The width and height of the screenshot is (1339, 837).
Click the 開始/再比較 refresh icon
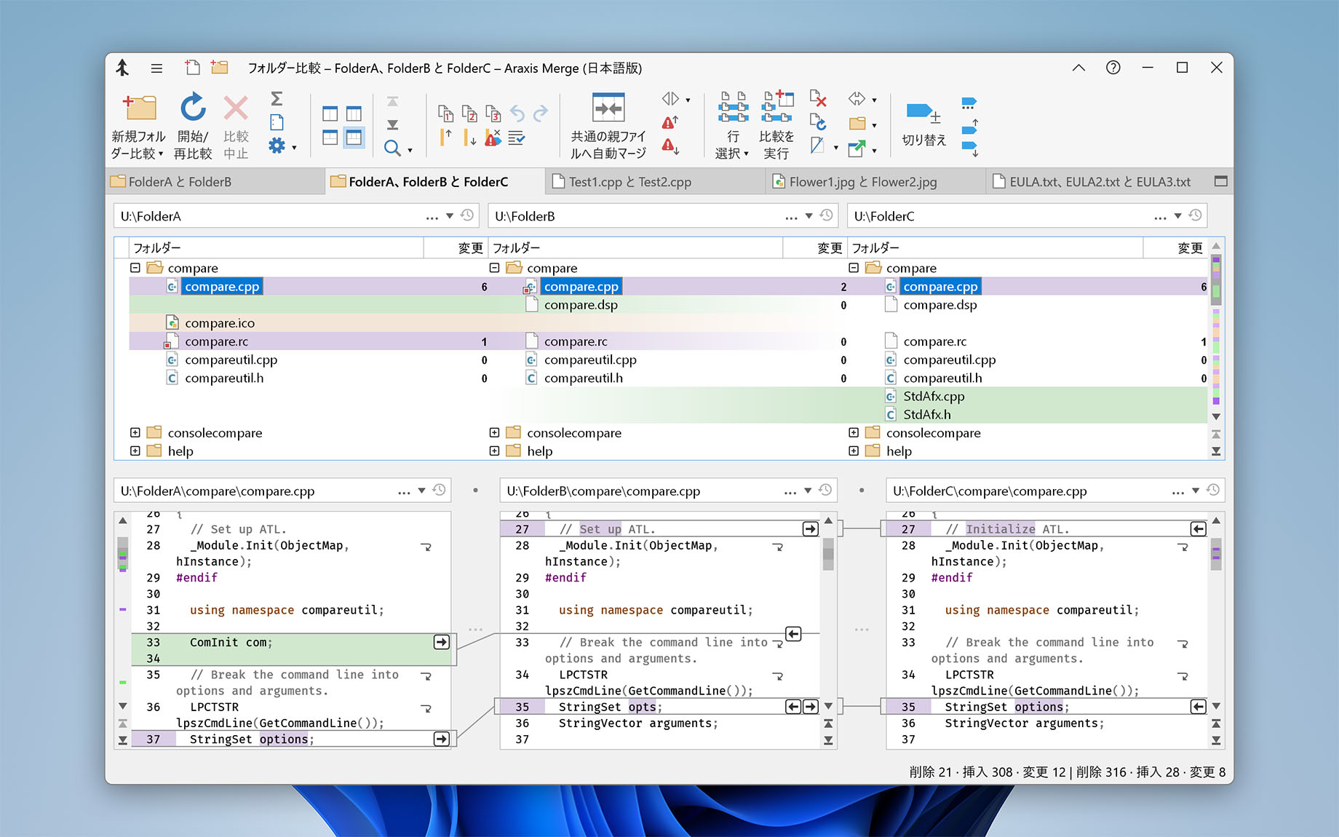(x=193, y=108)
